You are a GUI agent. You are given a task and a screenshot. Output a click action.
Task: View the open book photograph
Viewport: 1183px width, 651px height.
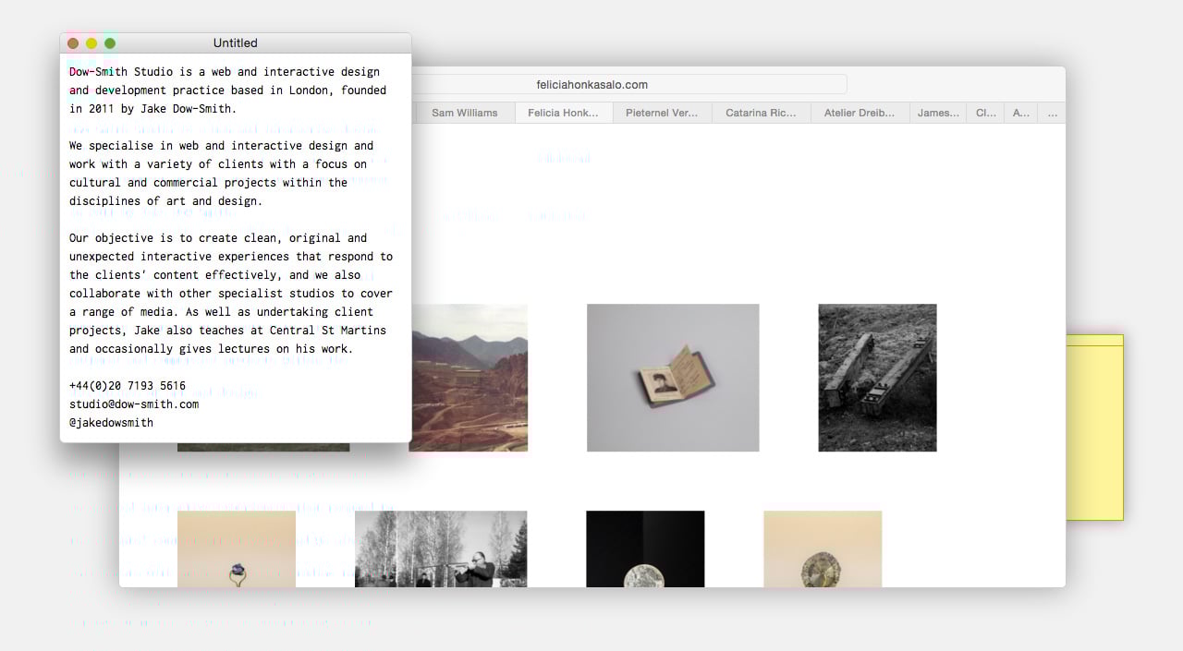(673, 378)
